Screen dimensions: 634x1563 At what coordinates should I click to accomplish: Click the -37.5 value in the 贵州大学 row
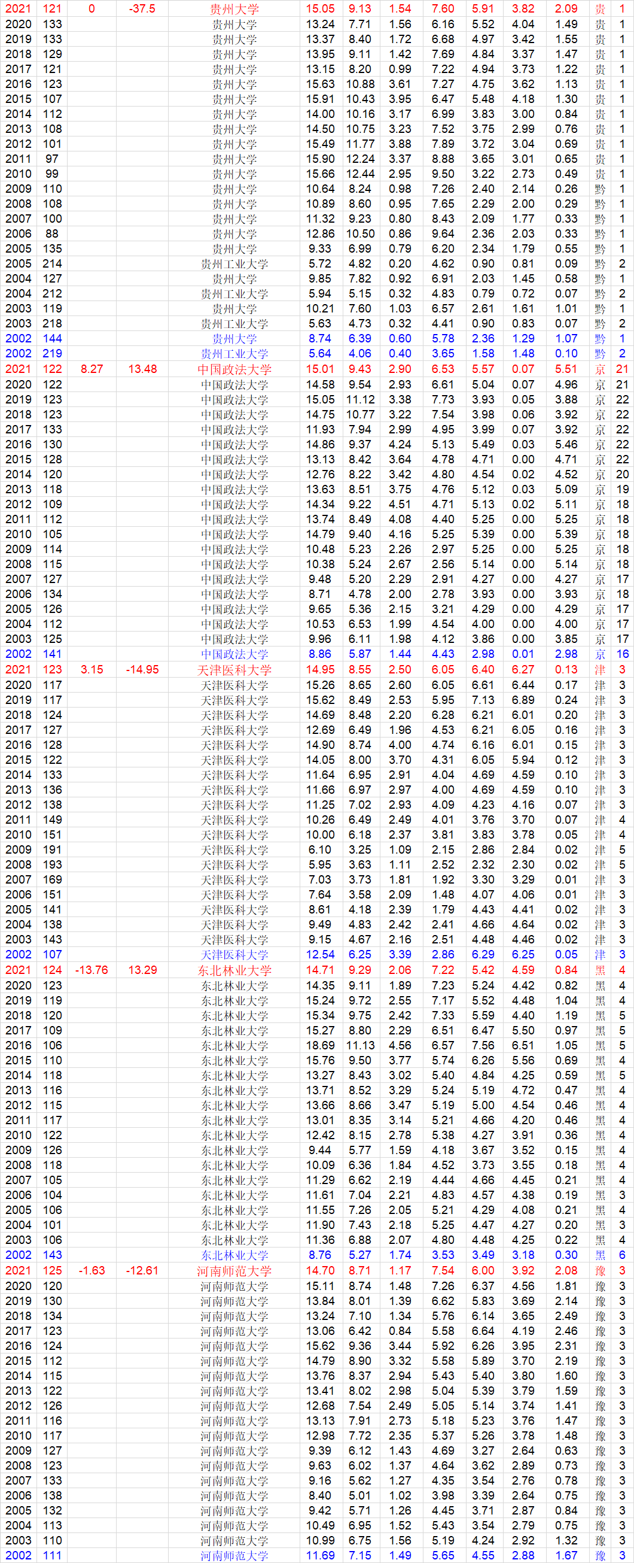(x=142, y=9)
